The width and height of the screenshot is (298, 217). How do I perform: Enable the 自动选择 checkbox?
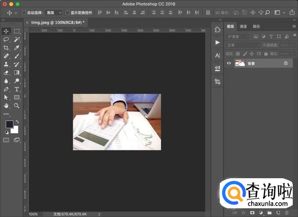[24, 13]
